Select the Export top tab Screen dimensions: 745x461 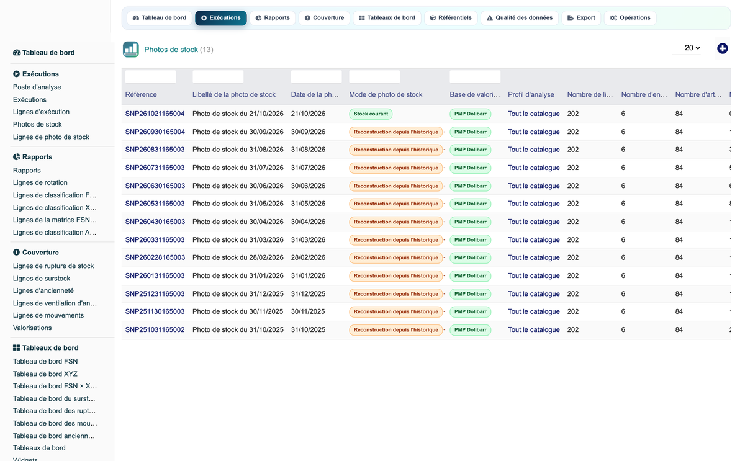coord(581,18)
